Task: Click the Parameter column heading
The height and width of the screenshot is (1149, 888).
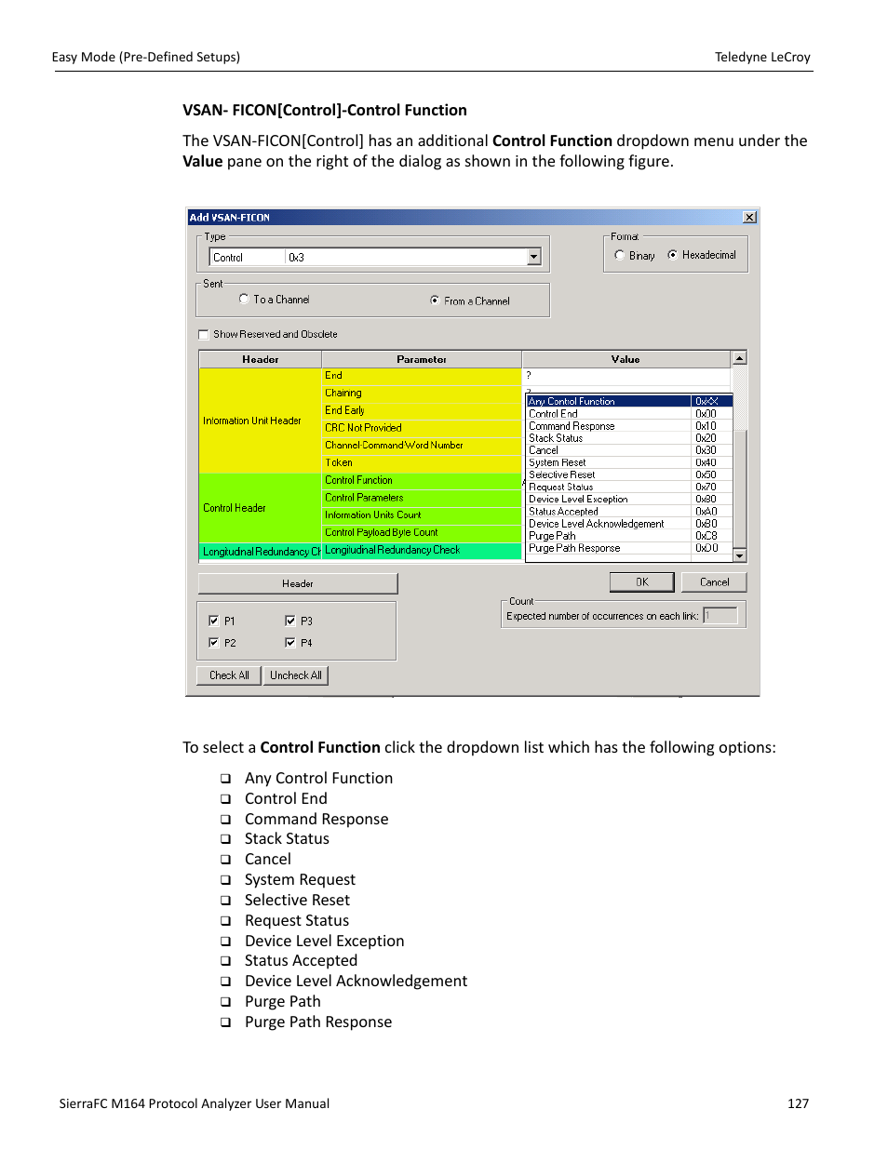Action: click(422, 359)
